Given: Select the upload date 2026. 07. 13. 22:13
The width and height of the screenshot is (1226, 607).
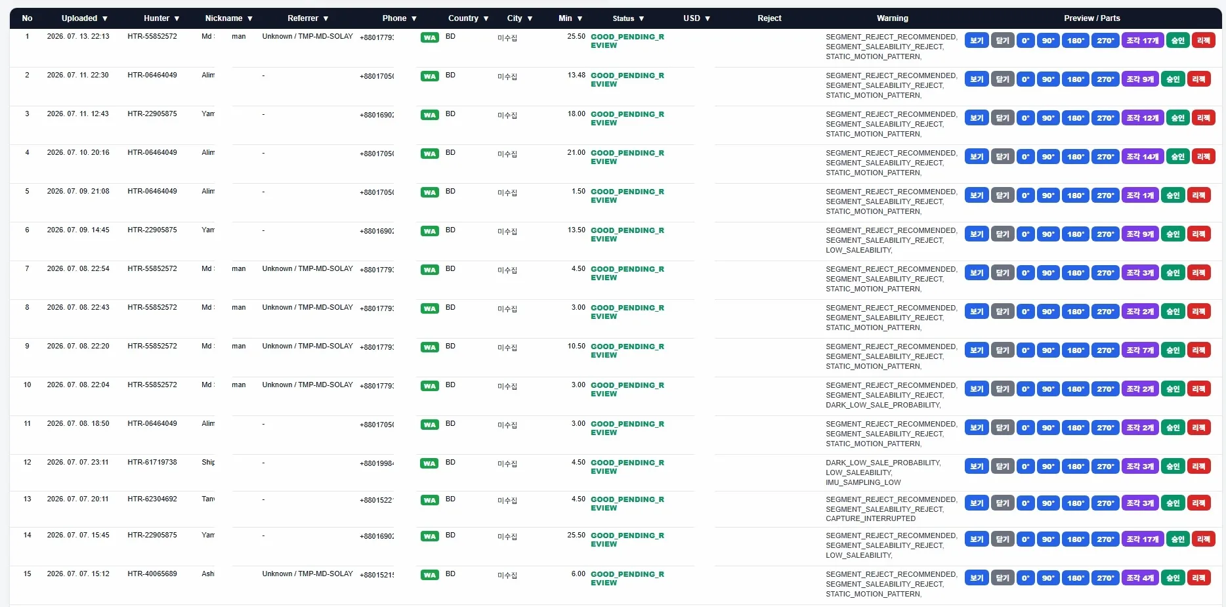Looking at the screenshot, I should (x=78, y=37).
